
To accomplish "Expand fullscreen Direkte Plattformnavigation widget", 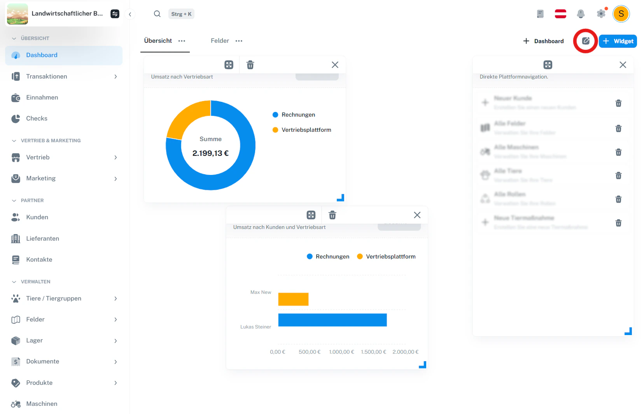I will [548, 65].
